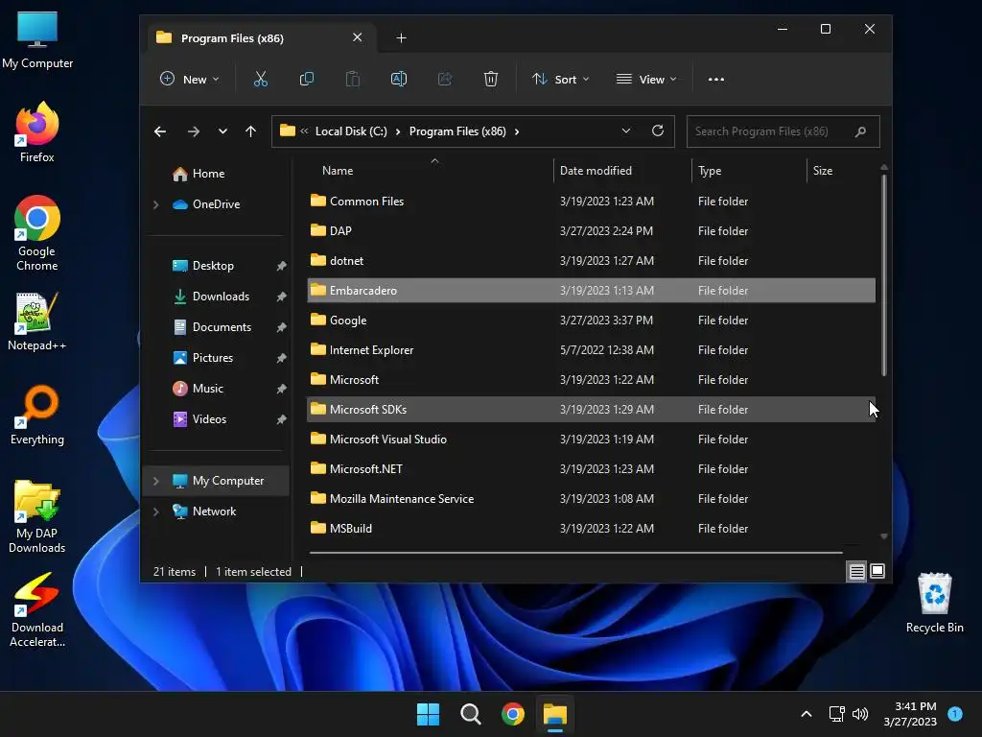Sort by Date modified column header

tap(596, 171)
